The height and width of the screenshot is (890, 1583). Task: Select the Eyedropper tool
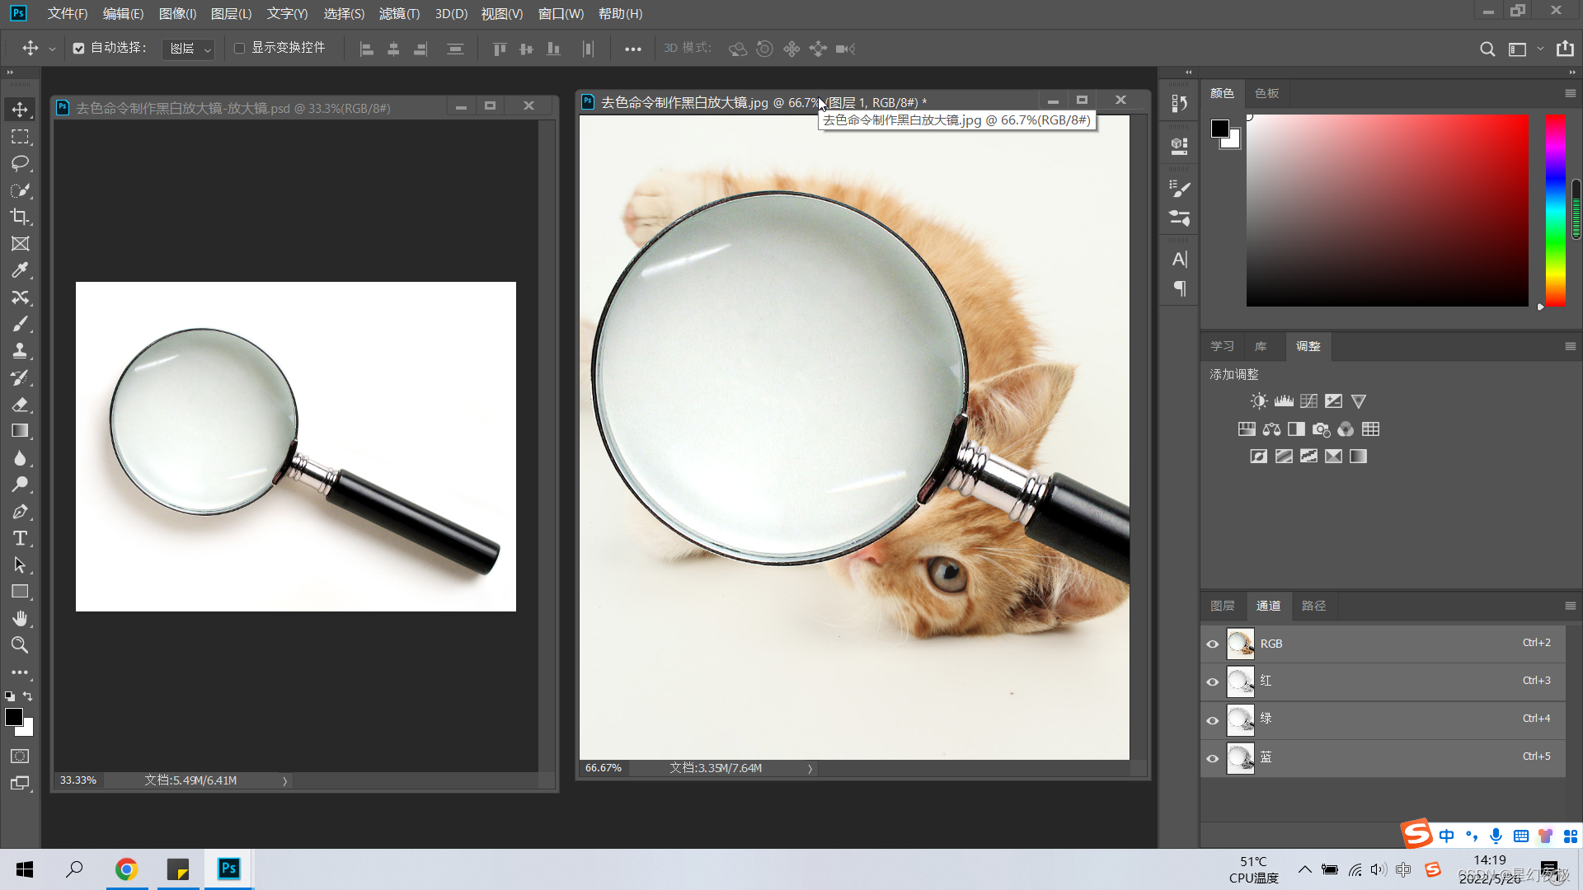click(x=20, y=270)
